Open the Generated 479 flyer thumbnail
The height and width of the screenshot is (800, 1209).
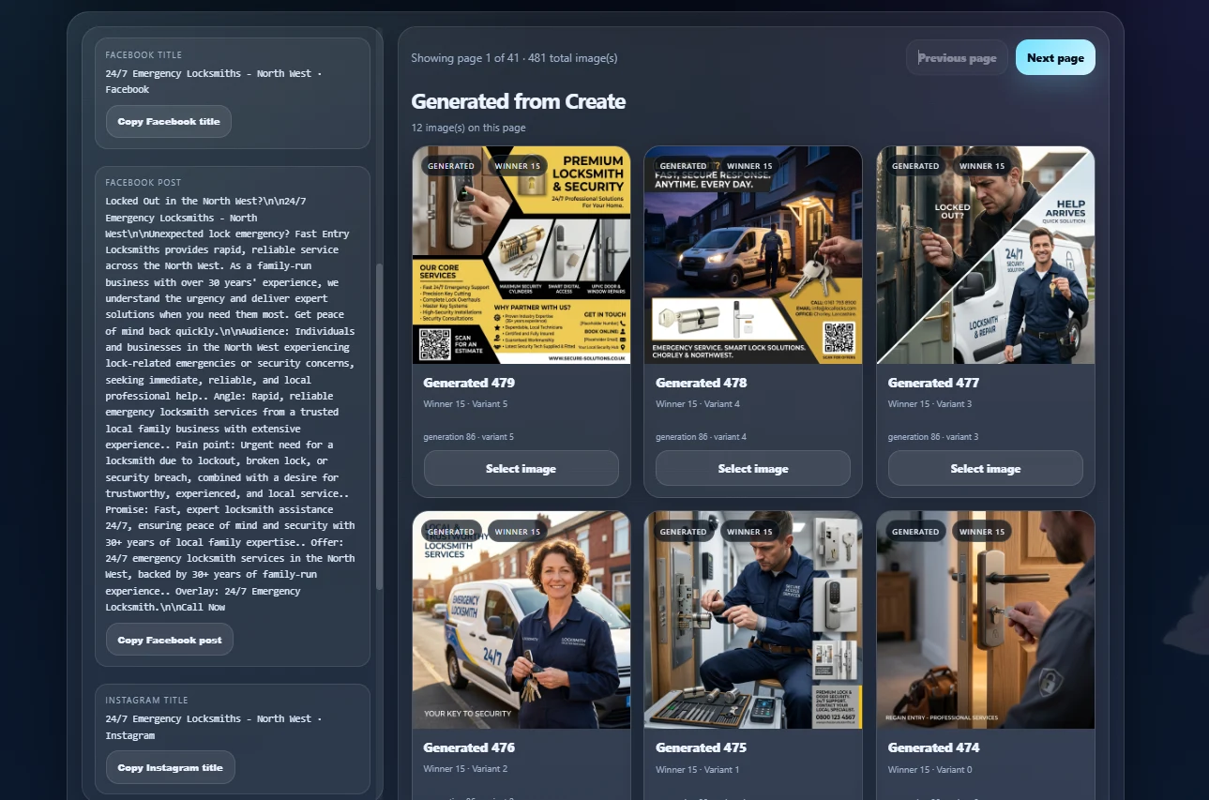pos(521,255)
